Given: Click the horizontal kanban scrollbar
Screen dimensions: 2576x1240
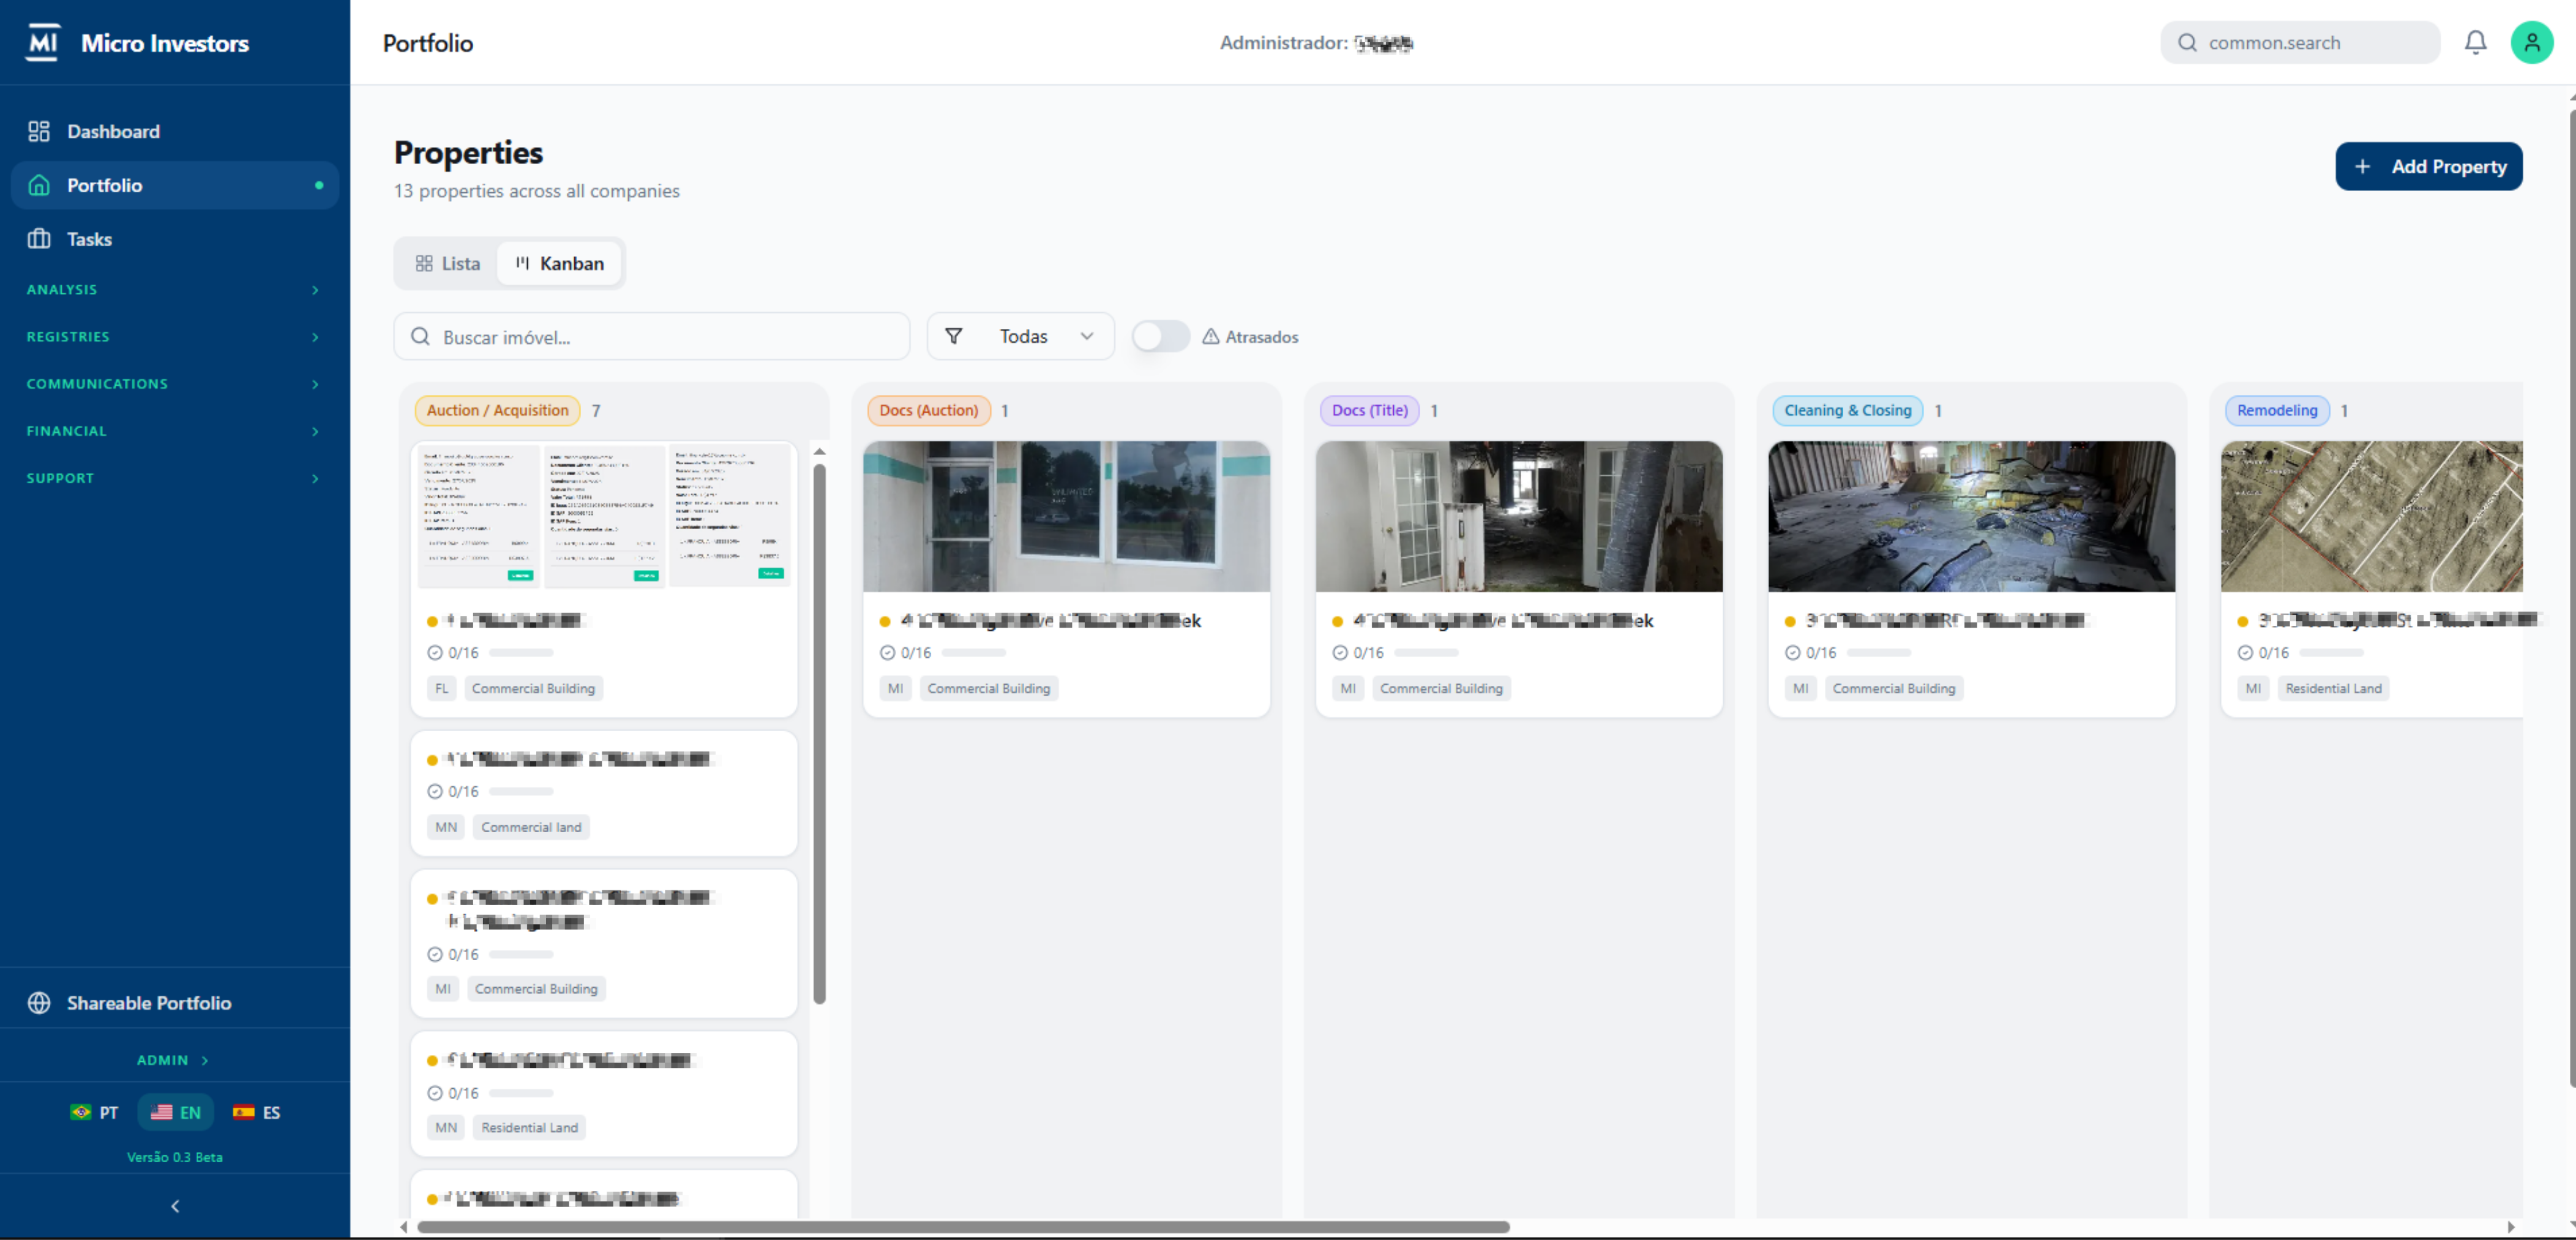Looking at the screenshot, I should [x=963, y=1226].
